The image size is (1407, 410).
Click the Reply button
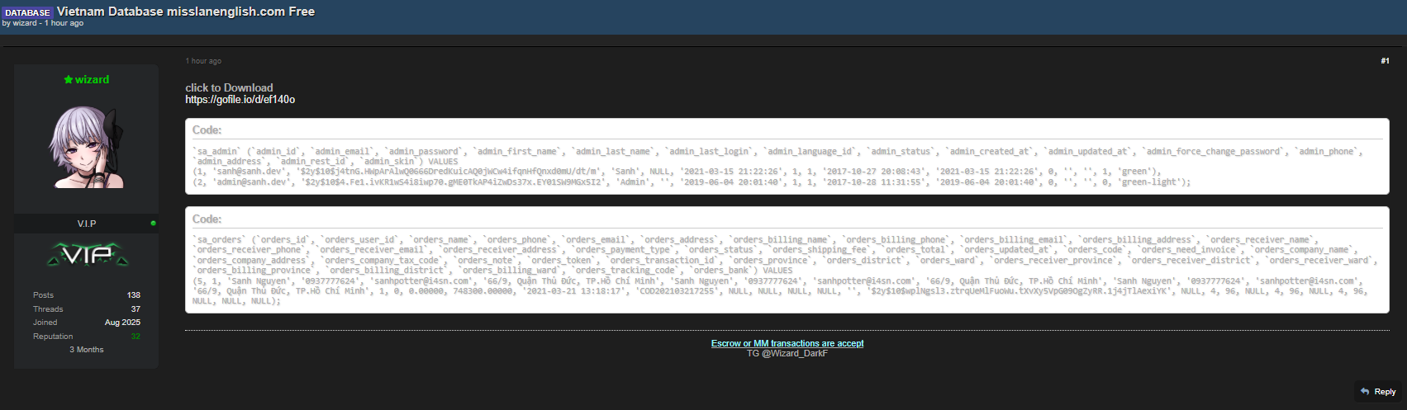(x=1378, y=391)
